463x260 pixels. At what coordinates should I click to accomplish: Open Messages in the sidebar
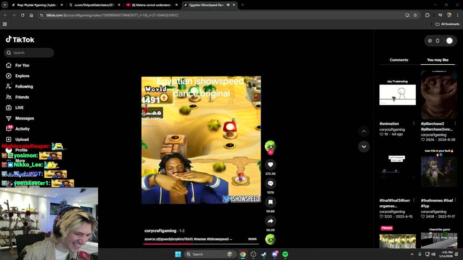coord(25,118)
